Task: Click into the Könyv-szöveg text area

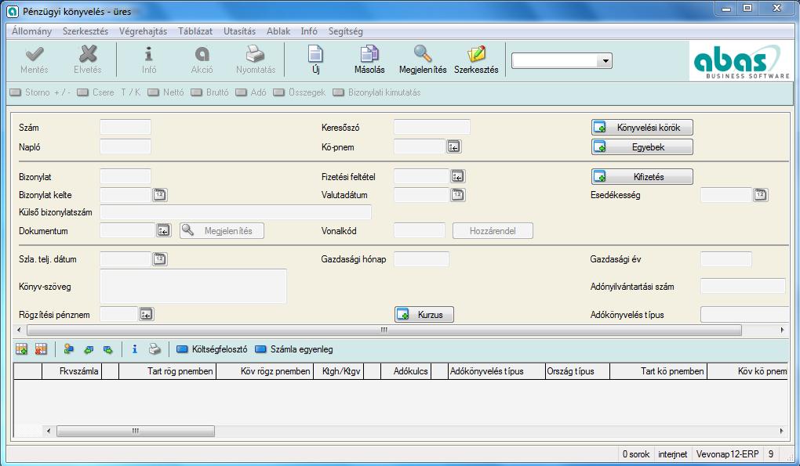Action: tap(194, 286)
